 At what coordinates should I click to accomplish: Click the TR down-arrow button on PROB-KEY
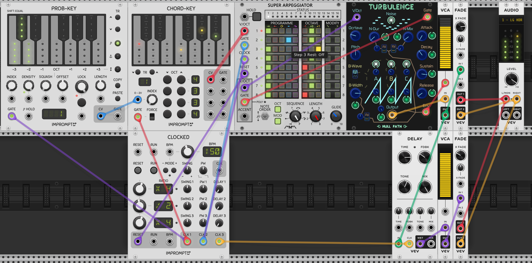[118, 29]
